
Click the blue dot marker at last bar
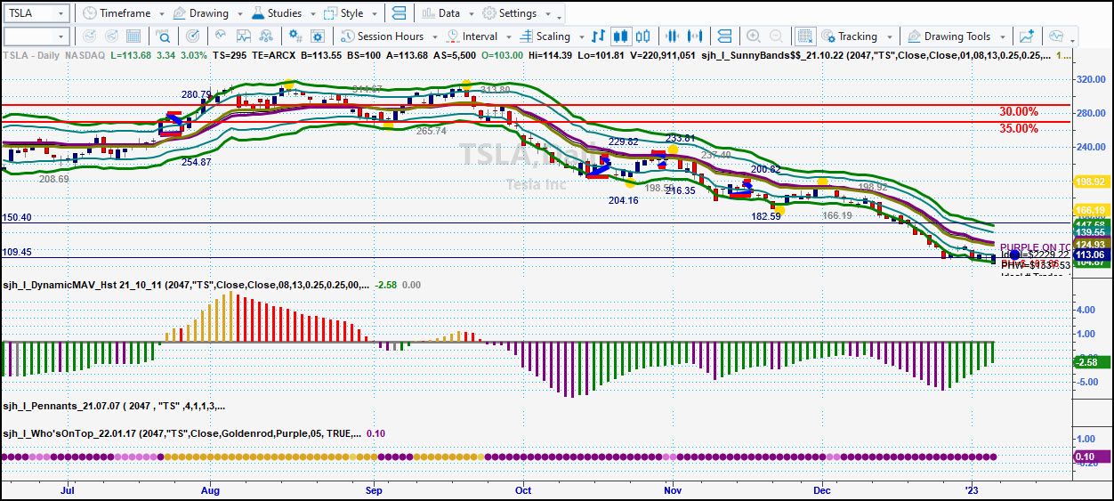pos(1014,255)
